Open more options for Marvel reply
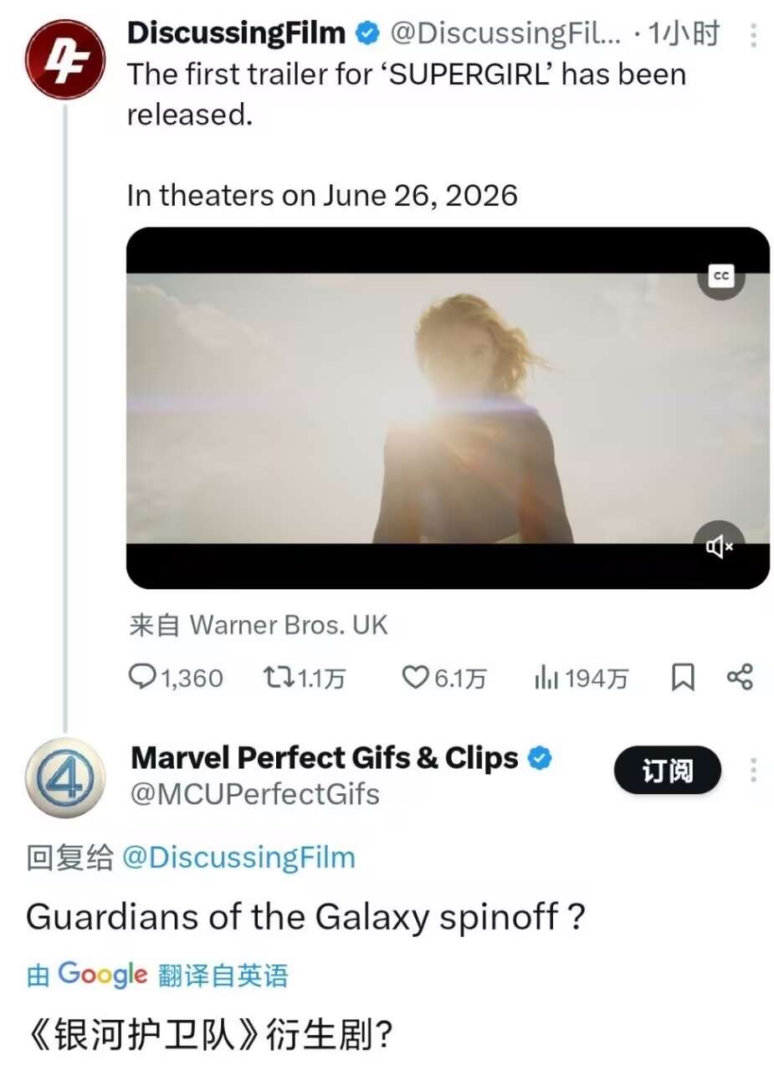The height and width of the screenshot is (1071, 774). pyautogui.click(x=753, y=771)
